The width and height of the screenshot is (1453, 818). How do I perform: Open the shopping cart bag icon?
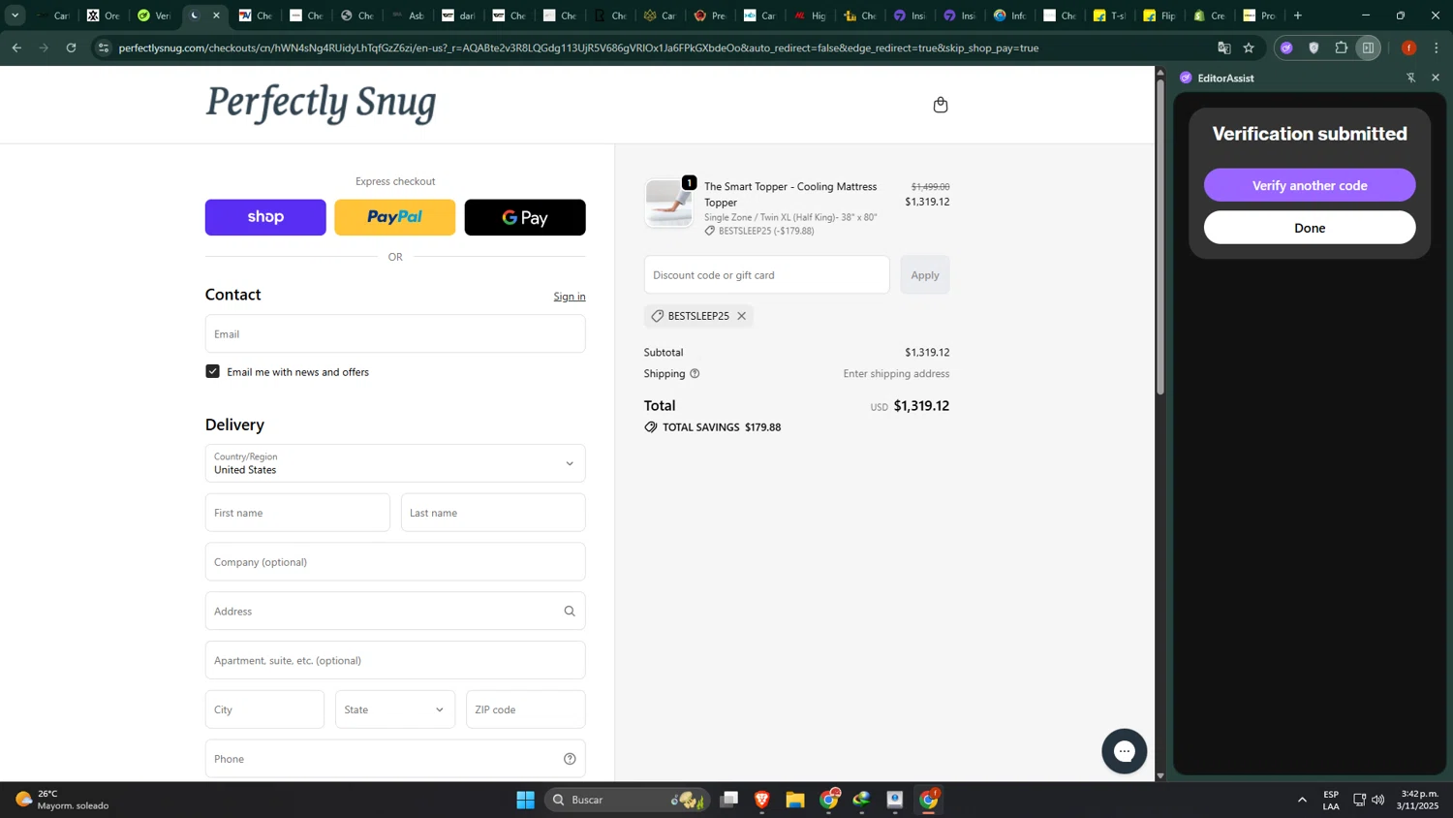point(940,105)
